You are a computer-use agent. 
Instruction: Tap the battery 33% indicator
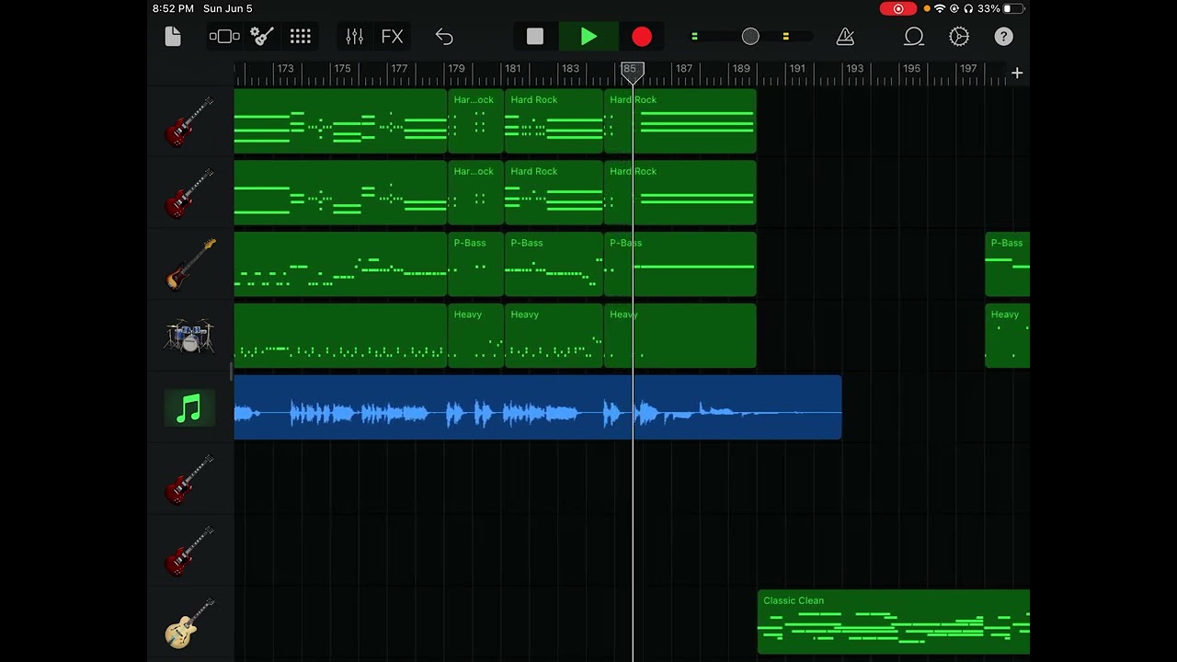point(1000,8)
